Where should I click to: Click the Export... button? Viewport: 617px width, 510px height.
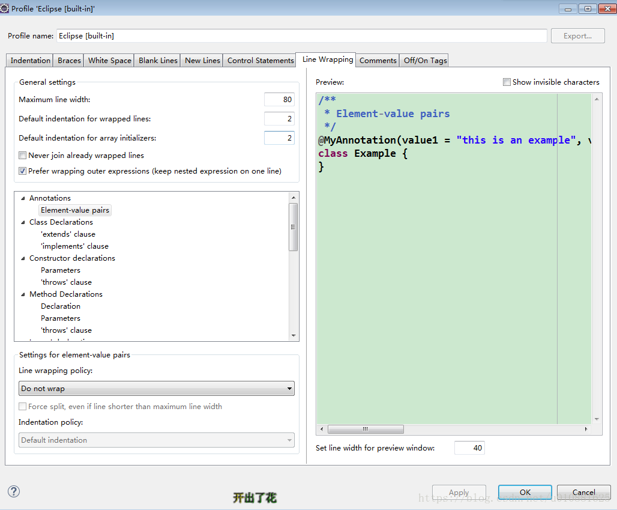coord(577,36)
